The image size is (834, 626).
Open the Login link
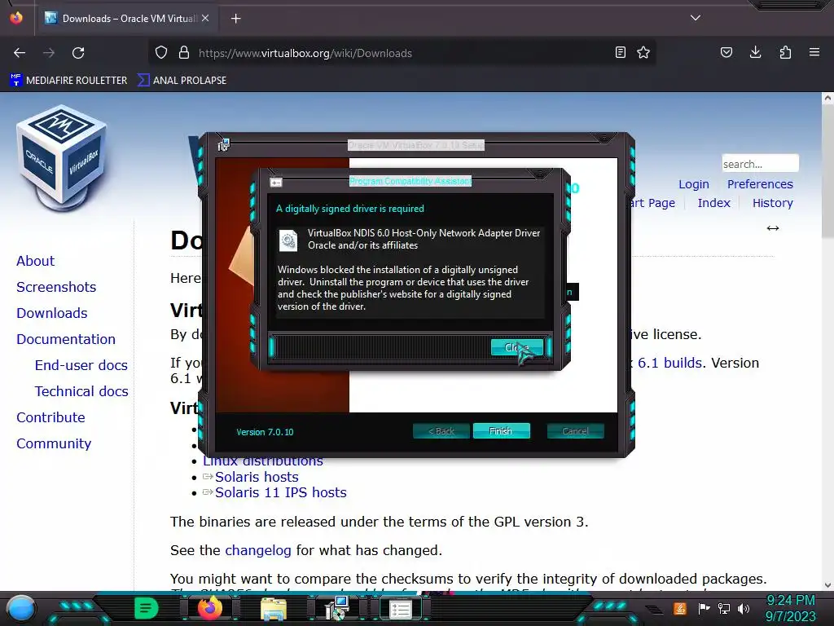click(x=694, y=184)
